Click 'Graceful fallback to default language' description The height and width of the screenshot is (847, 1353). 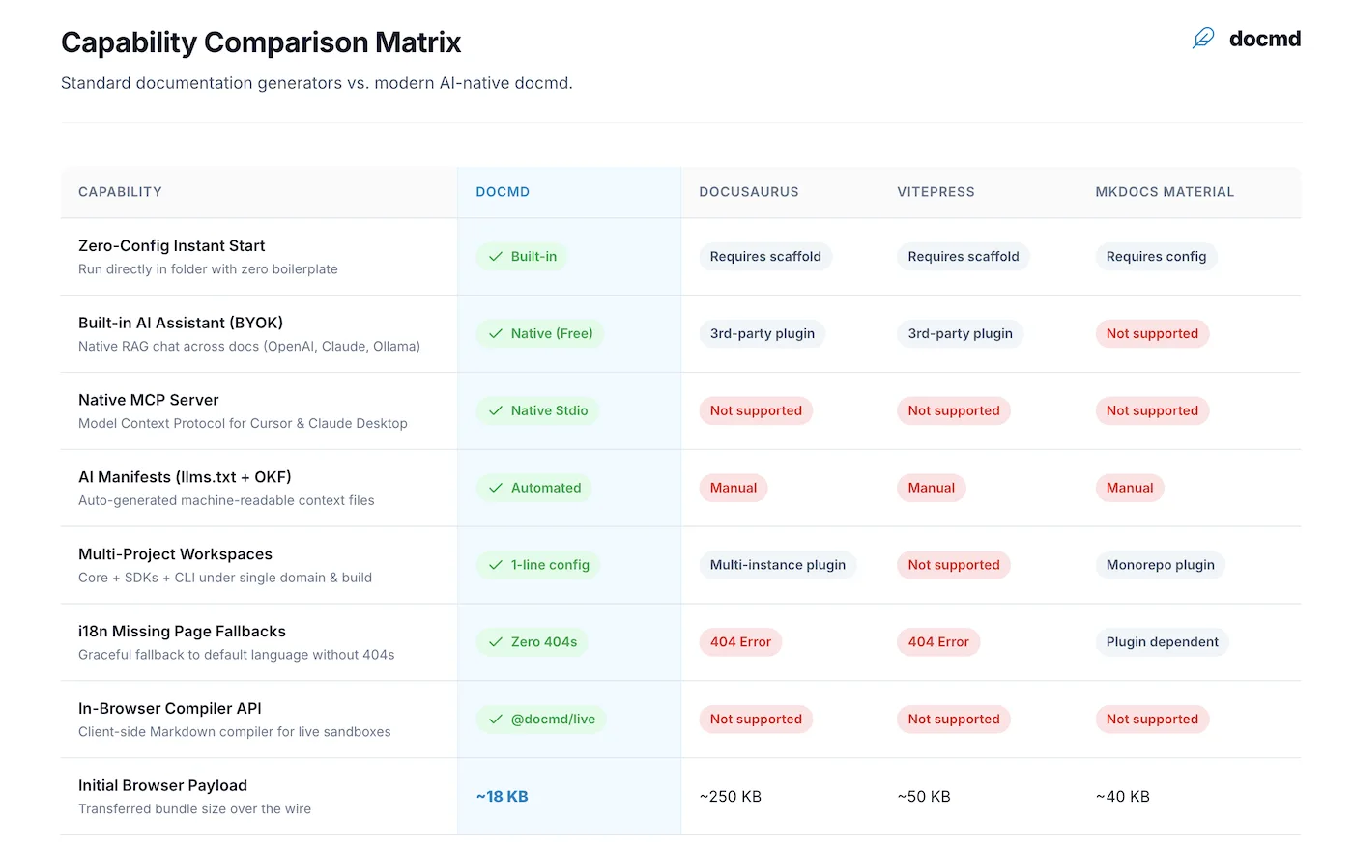tap(237, 656)
